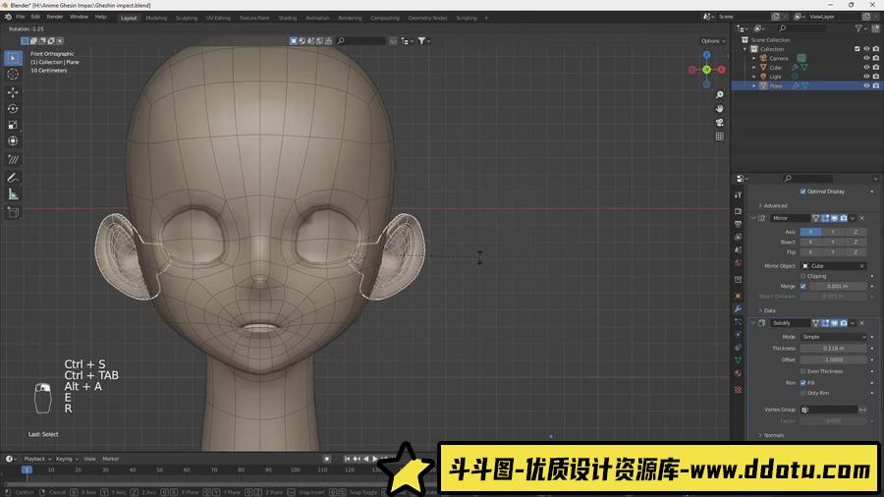Open the Object properties orange square tab
This screenshot has width=884, height=497.
click(738, 296)
